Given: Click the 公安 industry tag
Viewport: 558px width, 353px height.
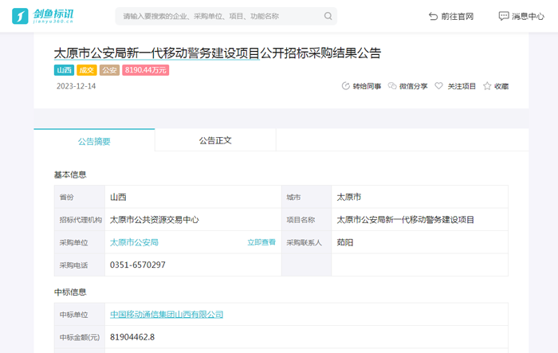Looking at the screenshot, I should (x=109, y=70).
